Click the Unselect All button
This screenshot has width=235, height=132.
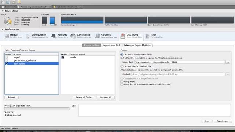105,98
